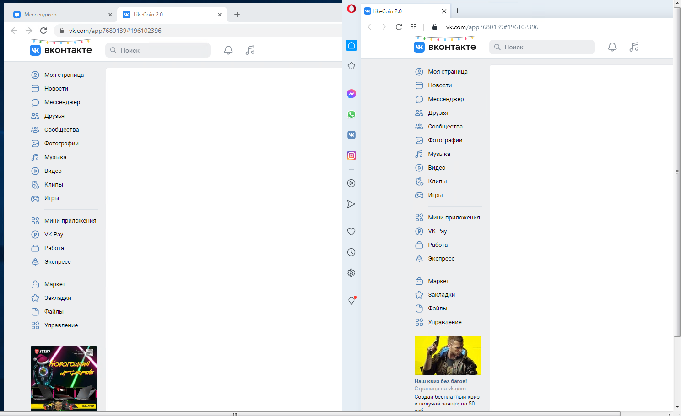This screenshot has height=416, width=681.
Task: Open VK notifications bell in the Opera window
Action: [612, 47]
